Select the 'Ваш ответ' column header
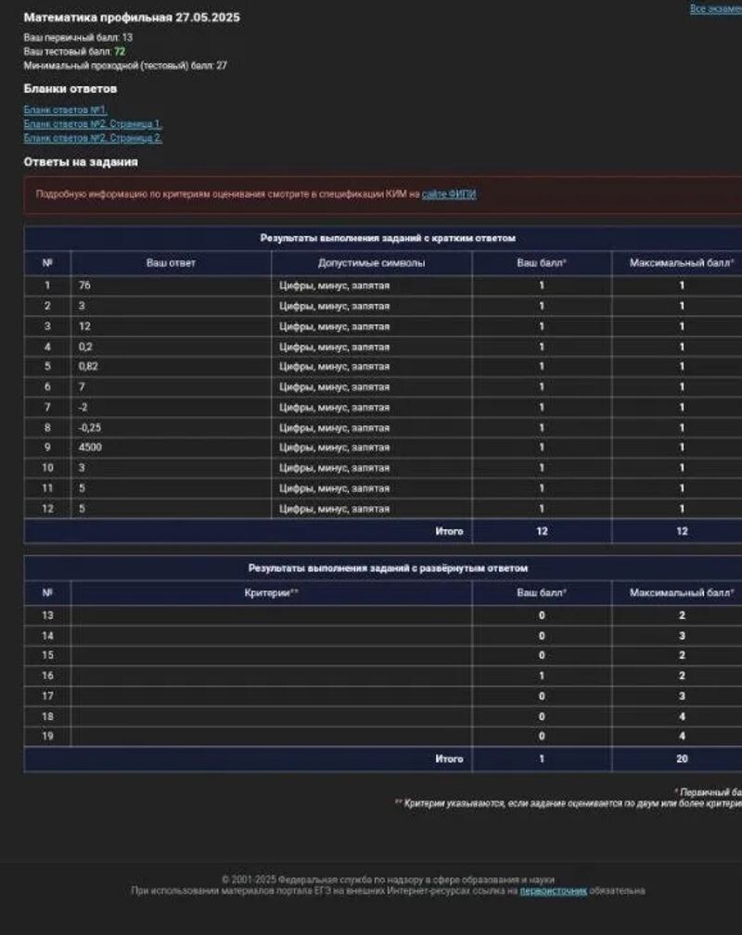This screenshot has height=935, width=742. tap(171, 263)
